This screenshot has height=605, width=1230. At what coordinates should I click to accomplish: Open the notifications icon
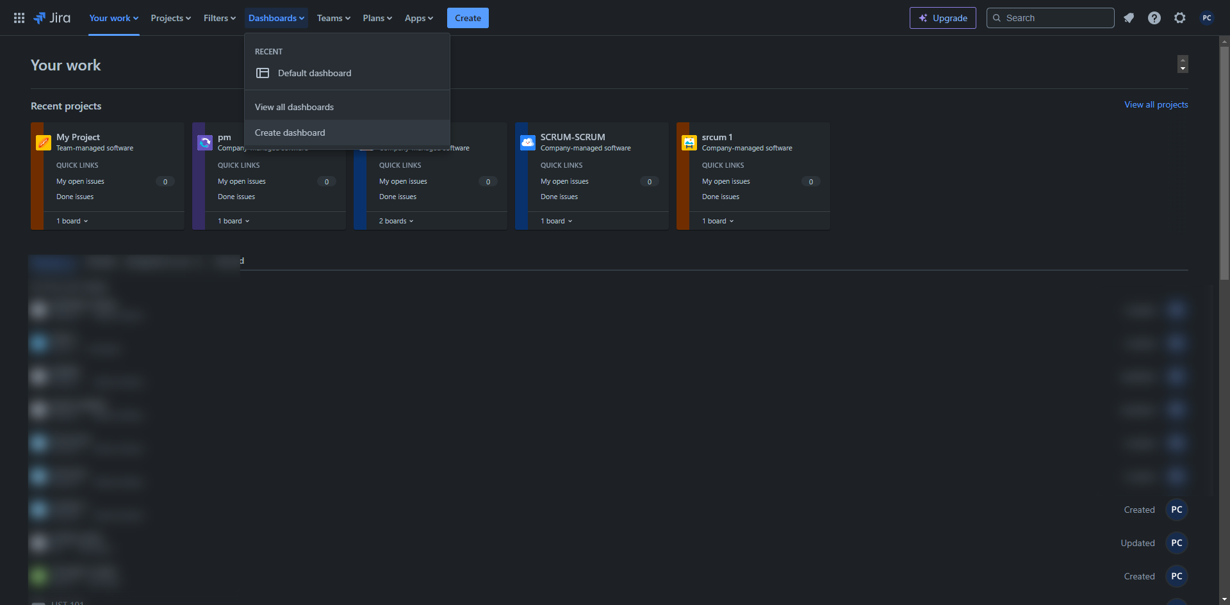tap(1129, 18)
